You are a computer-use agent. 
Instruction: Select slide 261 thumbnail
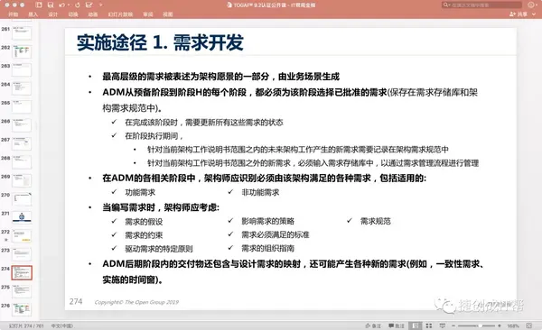tap(22, 33)
